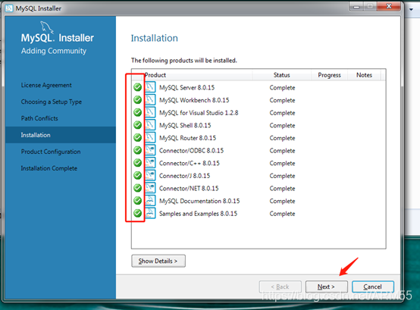This screenshot has width=420, height=310.
Task: Select the MySQL Server 8.0.15 row text
Action: 186,87
